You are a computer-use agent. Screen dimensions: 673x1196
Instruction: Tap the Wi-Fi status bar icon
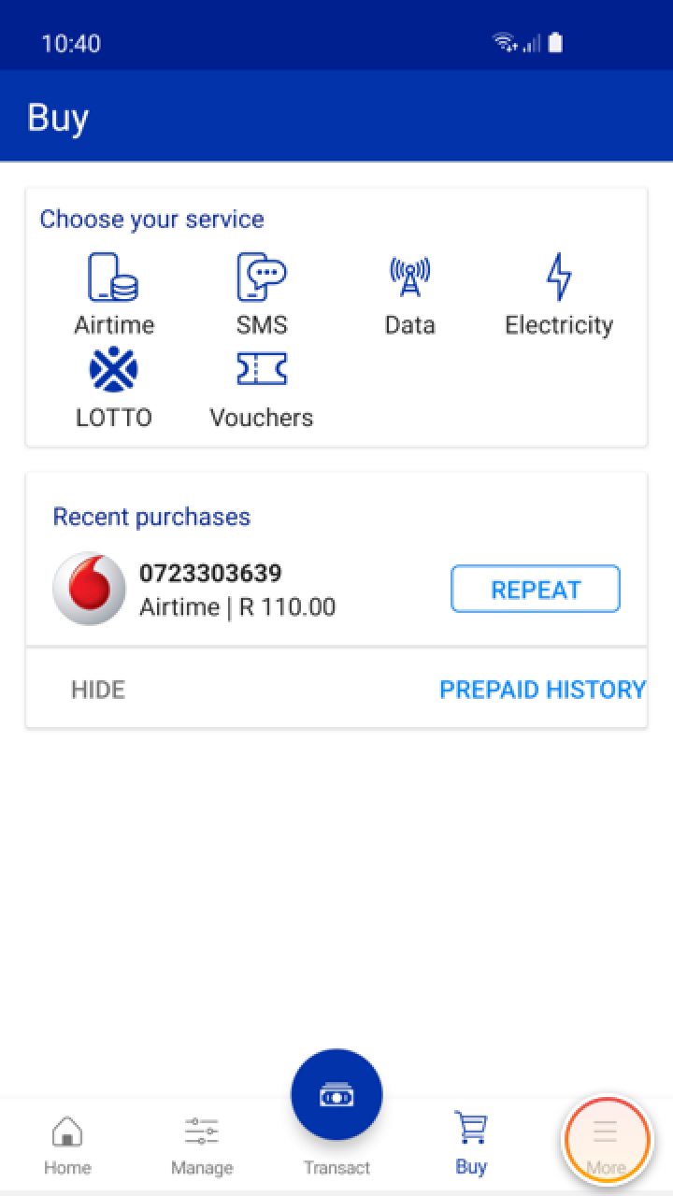pos(506,43)
